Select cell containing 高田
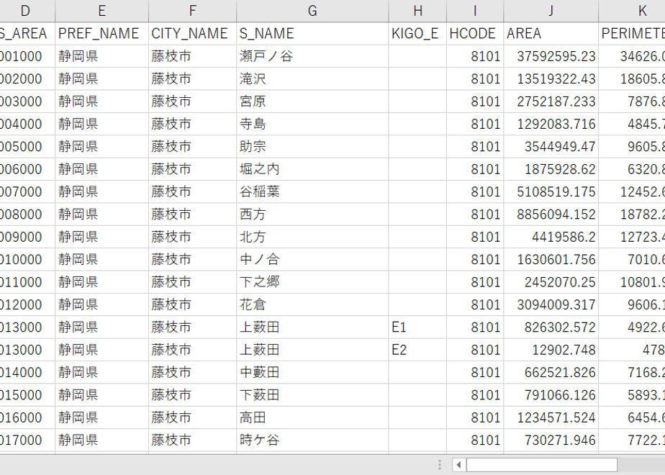Image resolution: width=665 pixels, height=475 pixels. click(312, 417)
